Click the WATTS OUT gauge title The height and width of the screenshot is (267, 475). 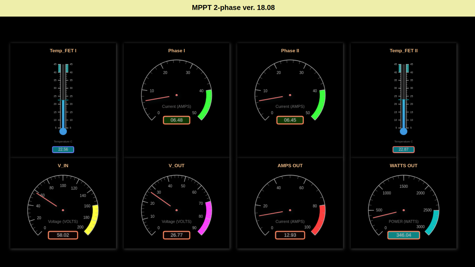coord(404,166)
